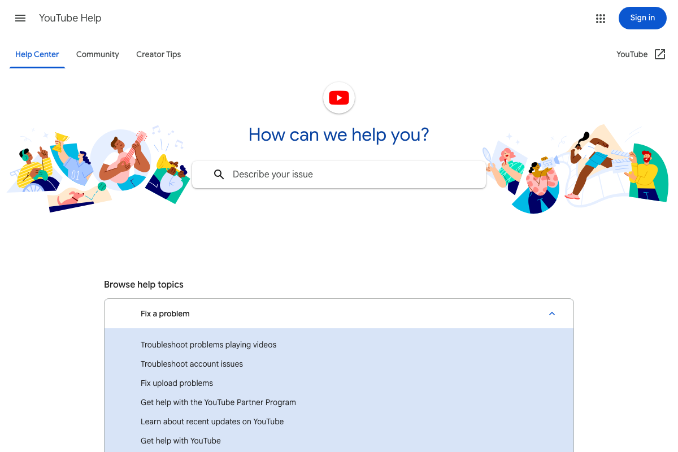Open the hamburger main menu
This screenshot has width=678, height=452.
tap(20, 18)
